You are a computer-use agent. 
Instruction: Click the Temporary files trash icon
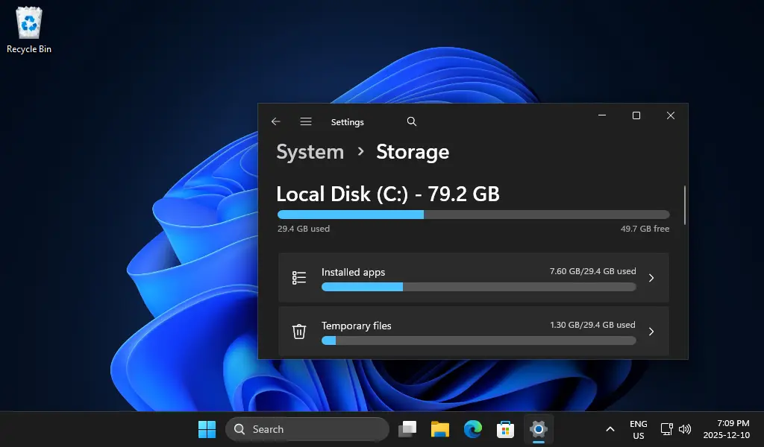299,332
